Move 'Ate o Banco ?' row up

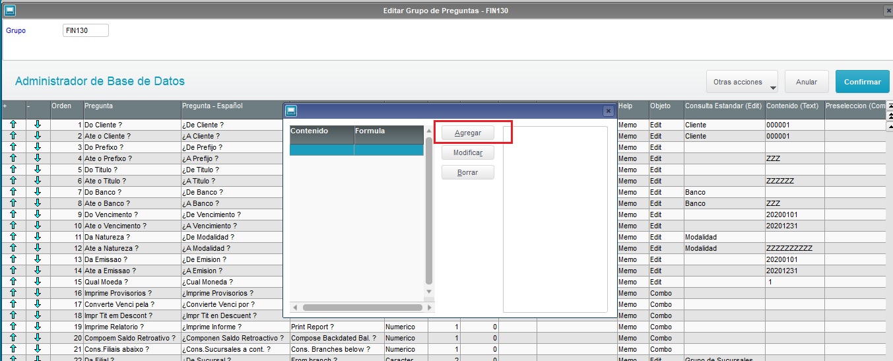pyautogui.click(x=13, y=203)
